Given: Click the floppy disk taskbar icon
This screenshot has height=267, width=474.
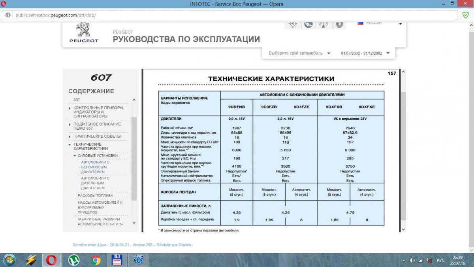Looking at the screenshot, I should [117, 260].
